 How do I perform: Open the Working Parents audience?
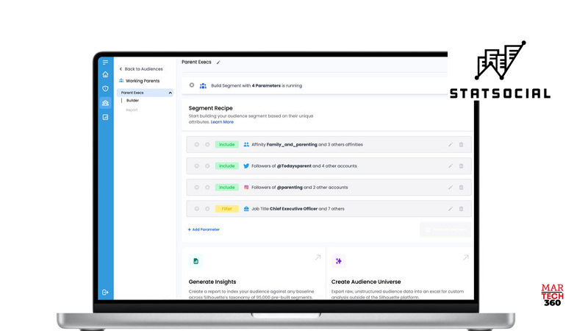[140, 81]
